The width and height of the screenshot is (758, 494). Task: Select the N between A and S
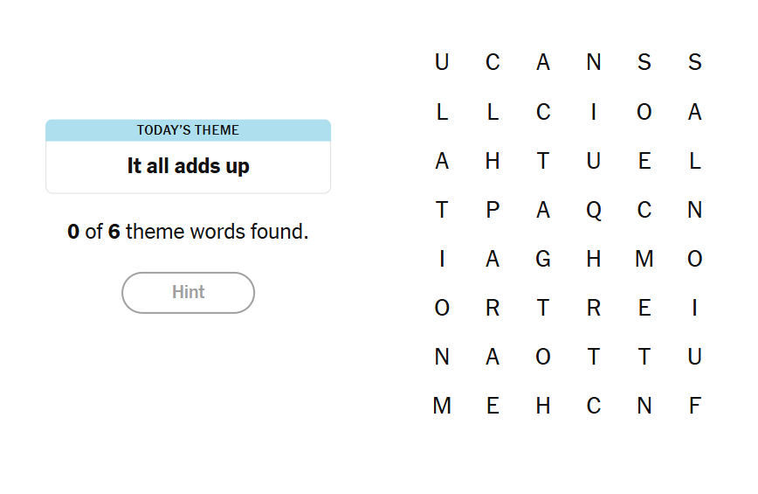(x=594, y=62)
